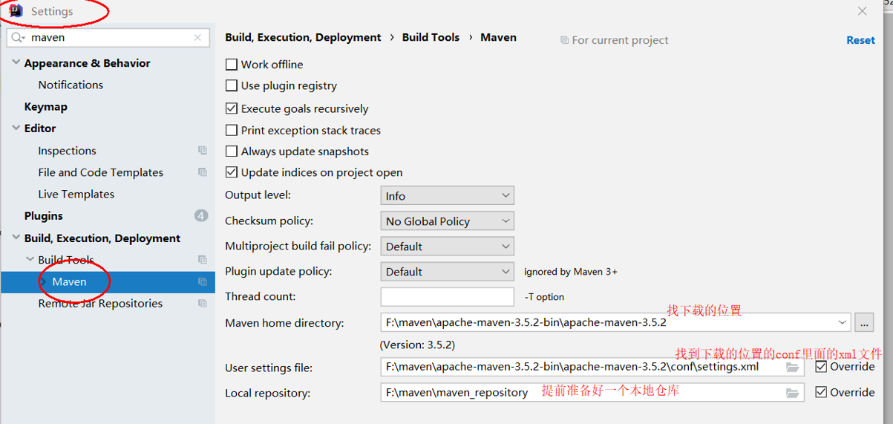Collapse the Appearance & Behavior section
The height and width of the screenshot is (424, 893).
click(x=16, y=63)
